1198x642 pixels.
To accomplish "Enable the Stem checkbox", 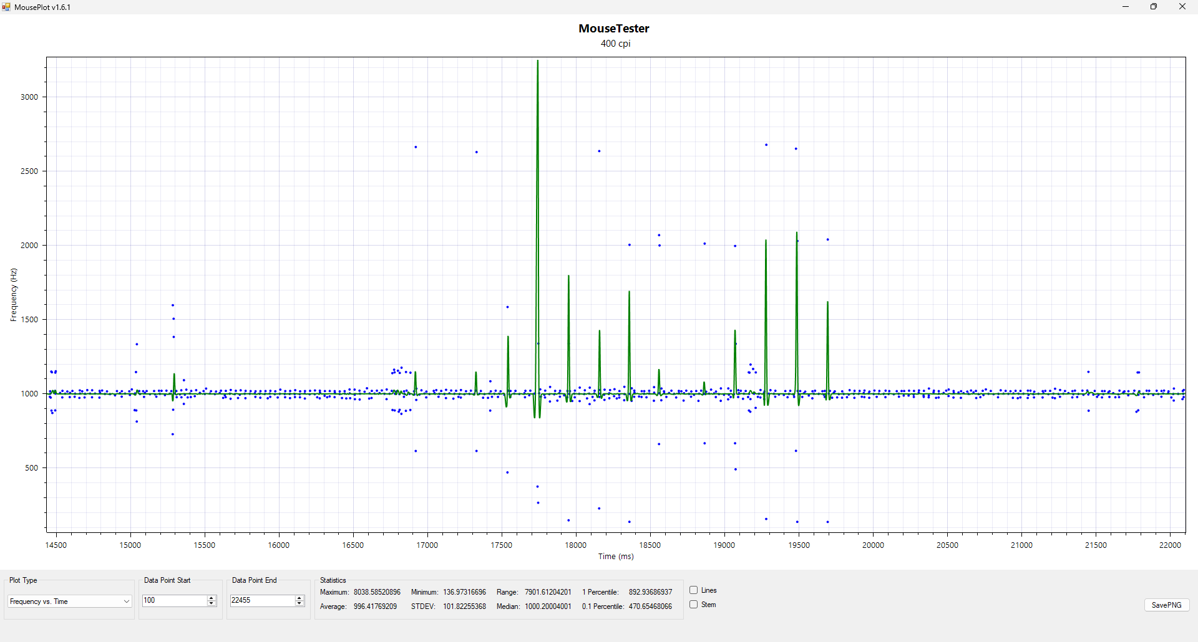I will (693, 605).
